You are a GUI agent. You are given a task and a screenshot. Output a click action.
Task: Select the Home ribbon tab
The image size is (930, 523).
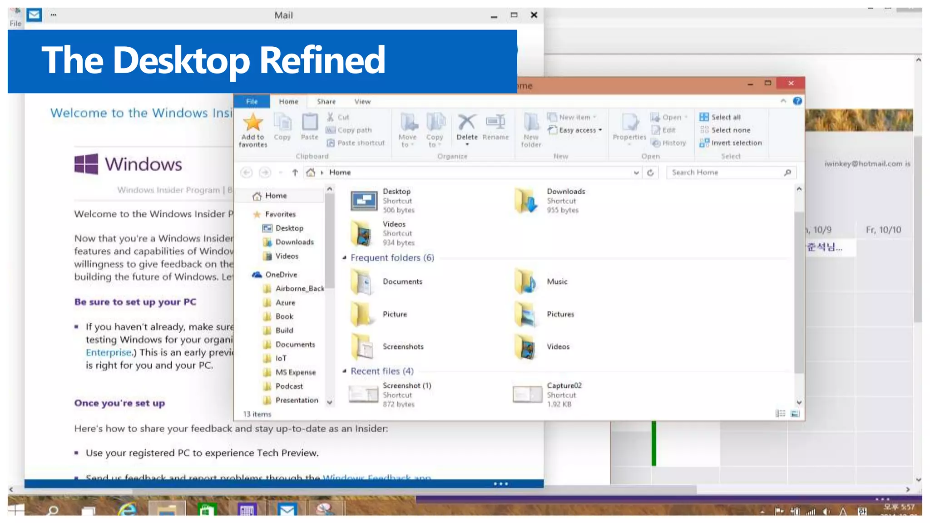pos(289,101)
